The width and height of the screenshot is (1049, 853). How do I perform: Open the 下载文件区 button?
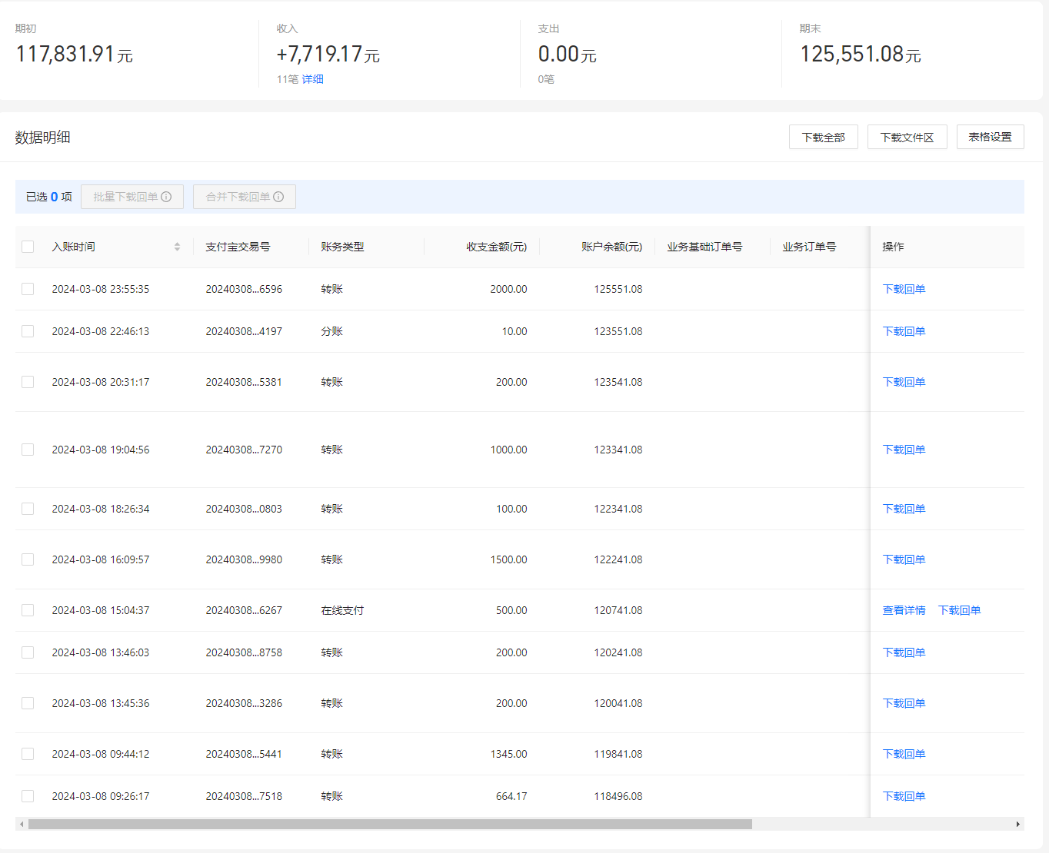[907, 137]
